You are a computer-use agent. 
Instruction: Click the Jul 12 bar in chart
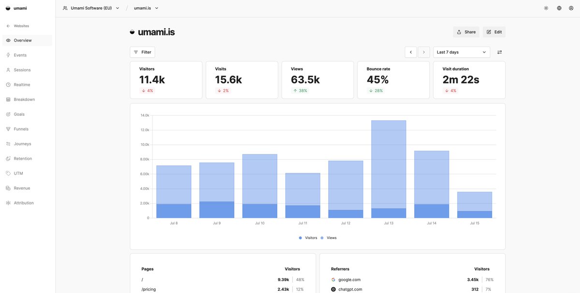[x=346, y=189]
